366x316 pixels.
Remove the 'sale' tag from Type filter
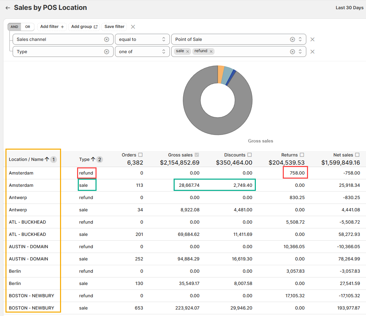[x=188, y=51]
